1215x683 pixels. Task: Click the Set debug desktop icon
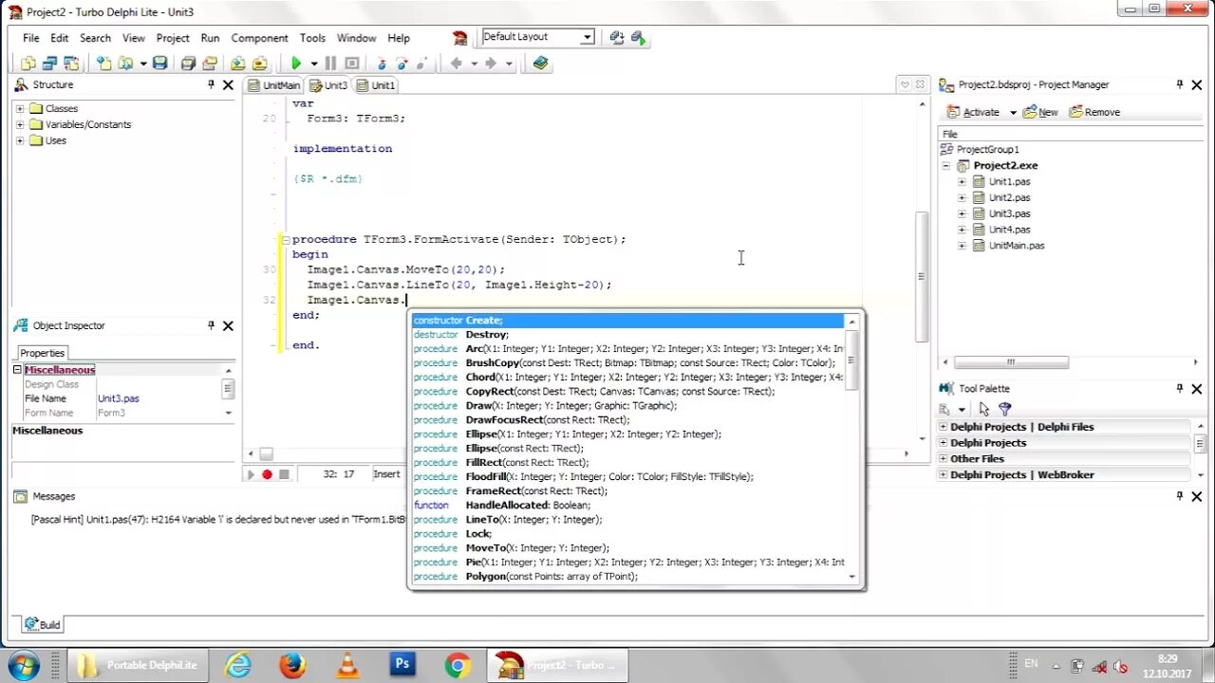639,37
